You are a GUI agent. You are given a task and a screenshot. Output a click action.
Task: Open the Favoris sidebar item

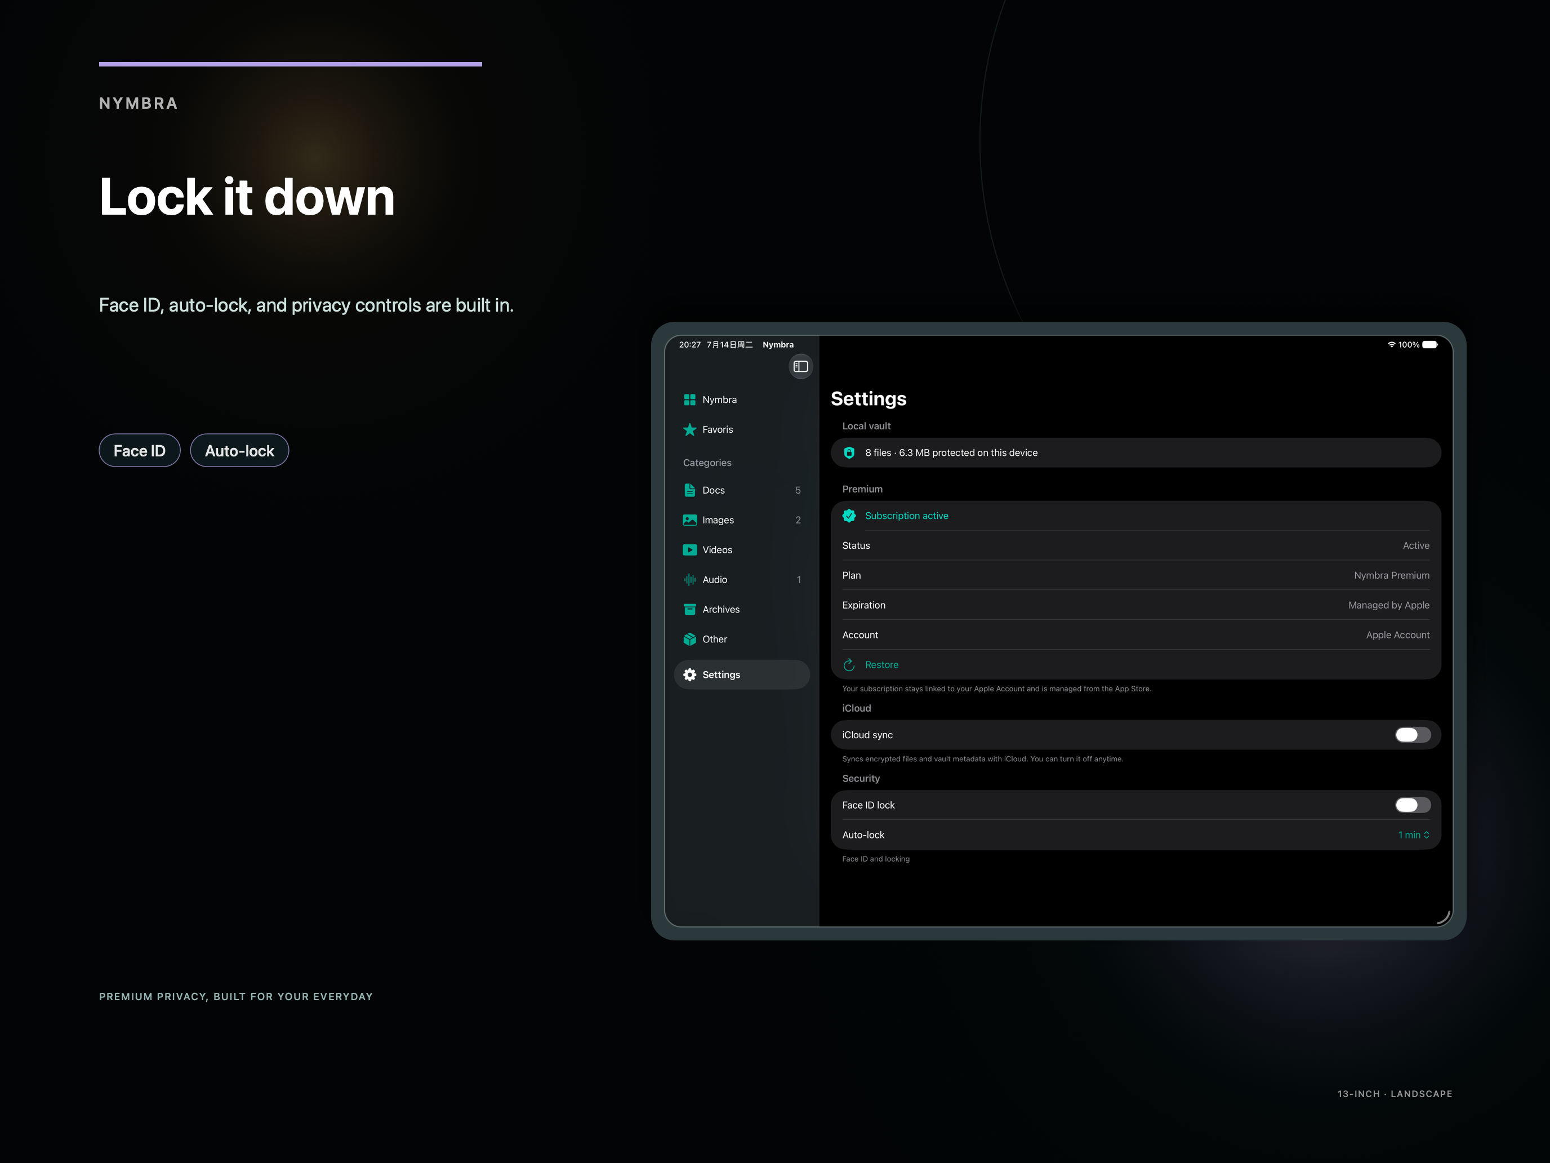coord(741,430)
